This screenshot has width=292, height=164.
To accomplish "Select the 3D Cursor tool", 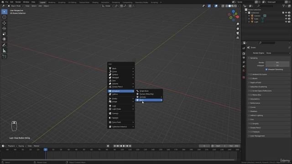I will point(4,17).
